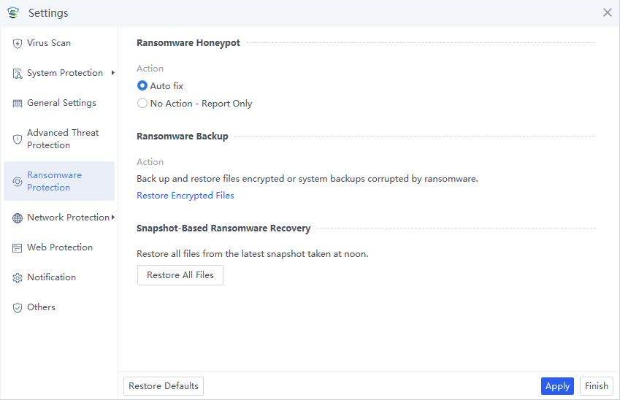Screen dimensions: 620x400
Task: Click the Virus Scan shield icon
Action: click(x=18, y=43)
